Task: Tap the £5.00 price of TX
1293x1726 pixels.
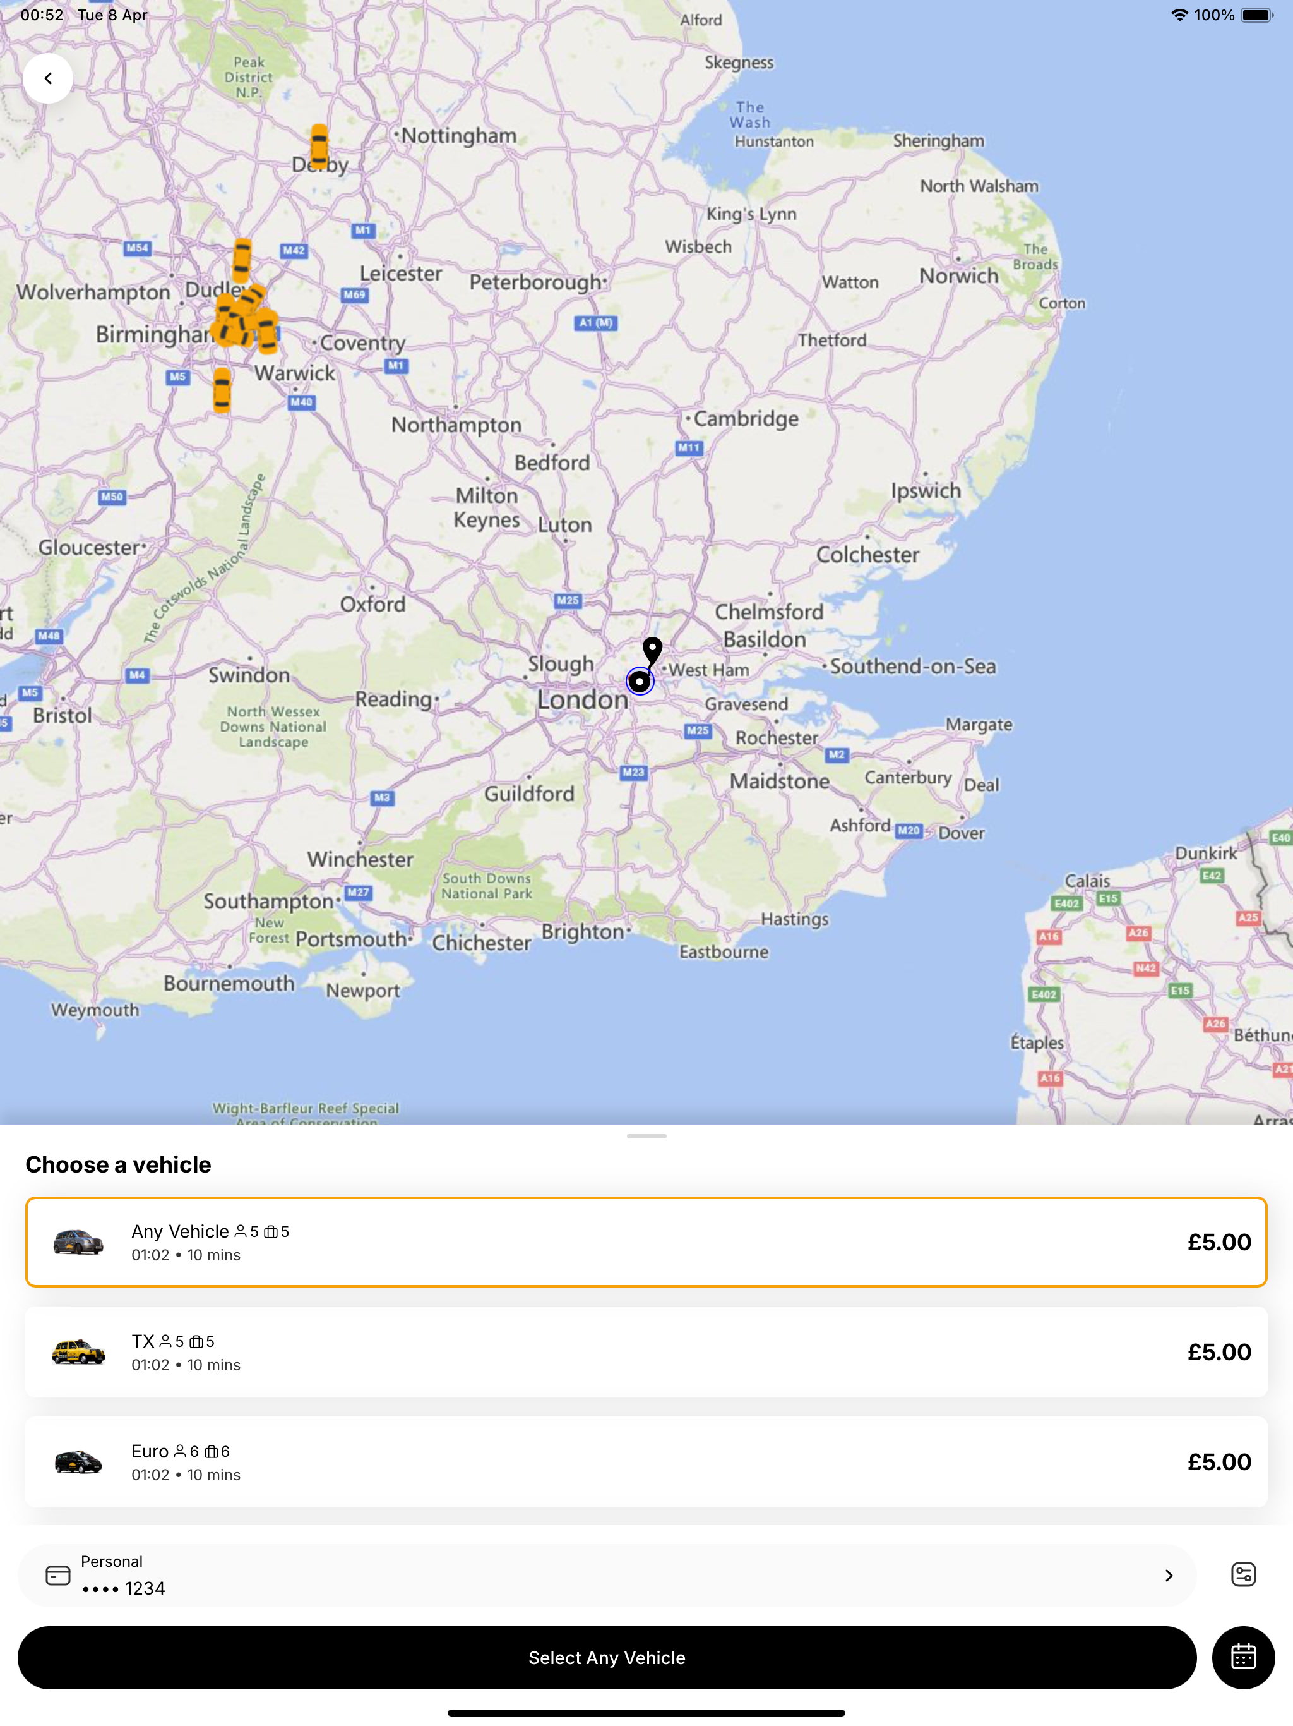Action: (1219, 1351)
